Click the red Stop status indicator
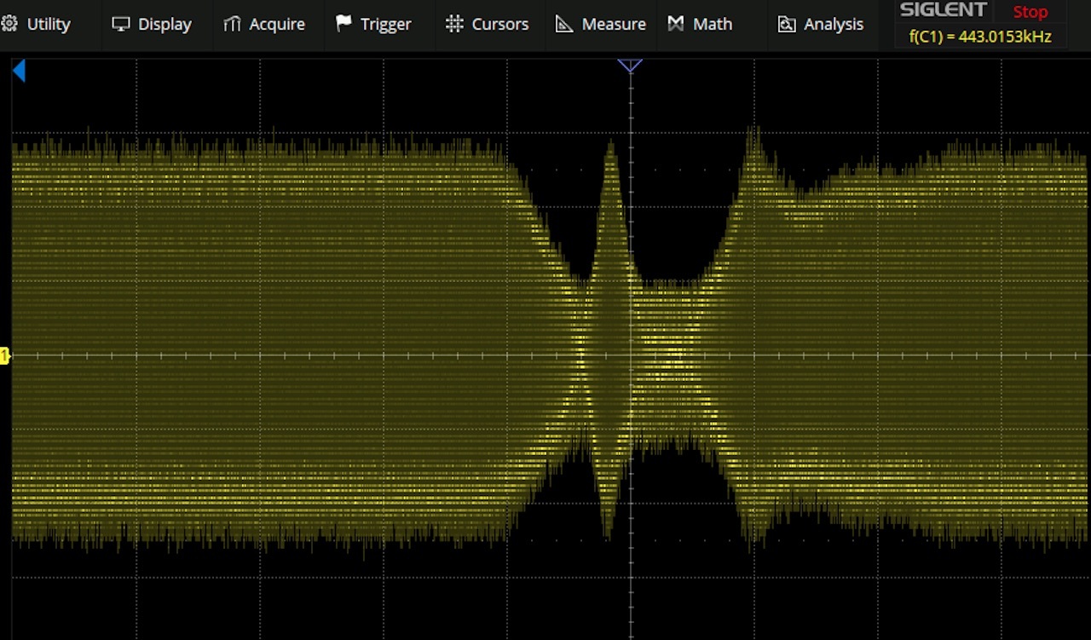The image size is (1091, 640). (x=1030, y=12)
